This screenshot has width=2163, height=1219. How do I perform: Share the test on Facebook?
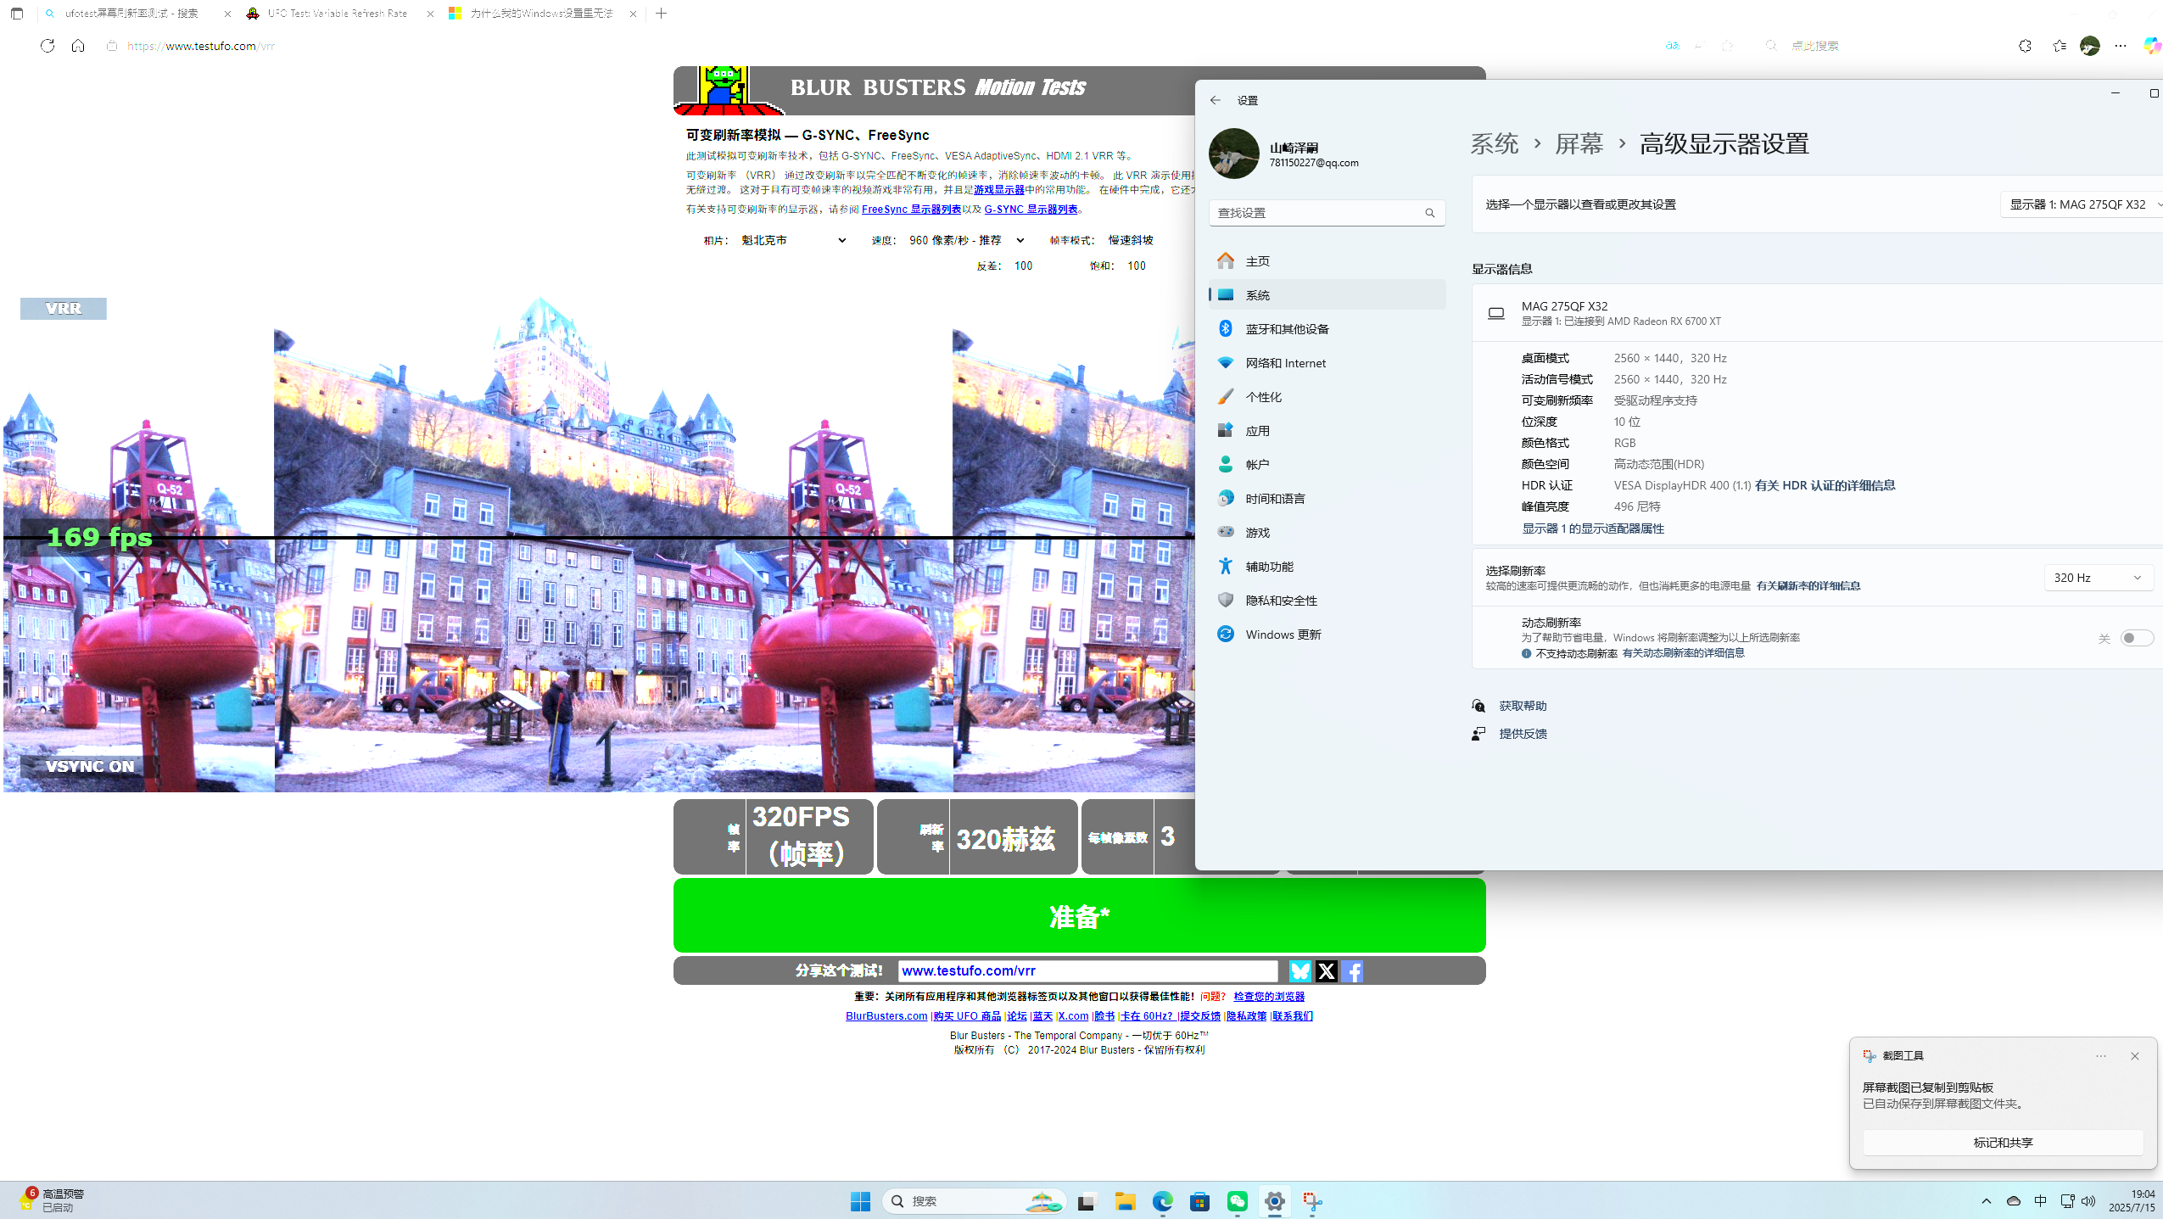(x=1352, y=970)
